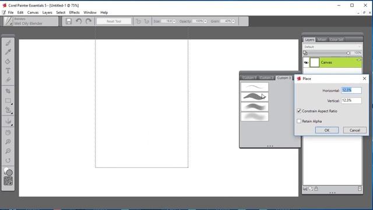The width and height of the screenshot is (373, 210).
Task: Select the faint blurry stroke brush thumbnail
Action: [255, 117]
